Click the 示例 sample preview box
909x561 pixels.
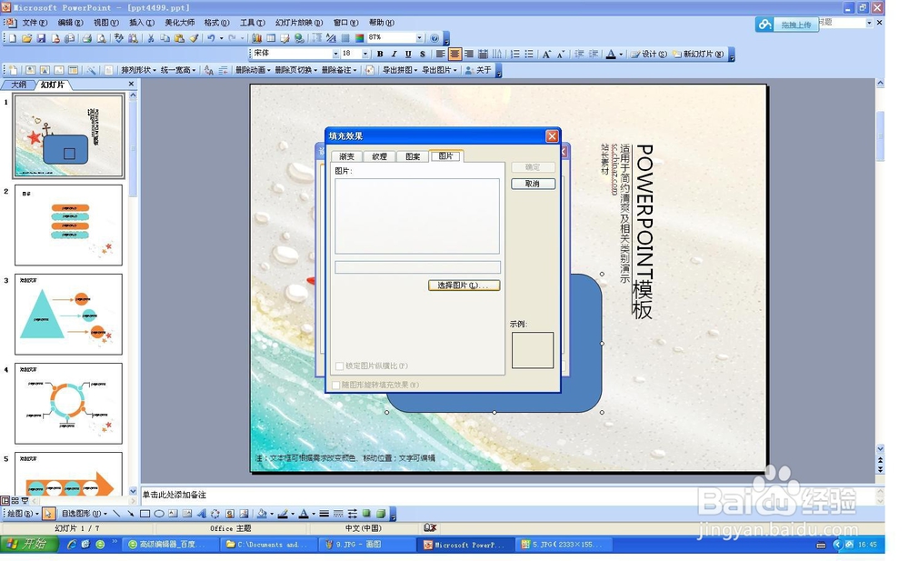click(533, 350)
